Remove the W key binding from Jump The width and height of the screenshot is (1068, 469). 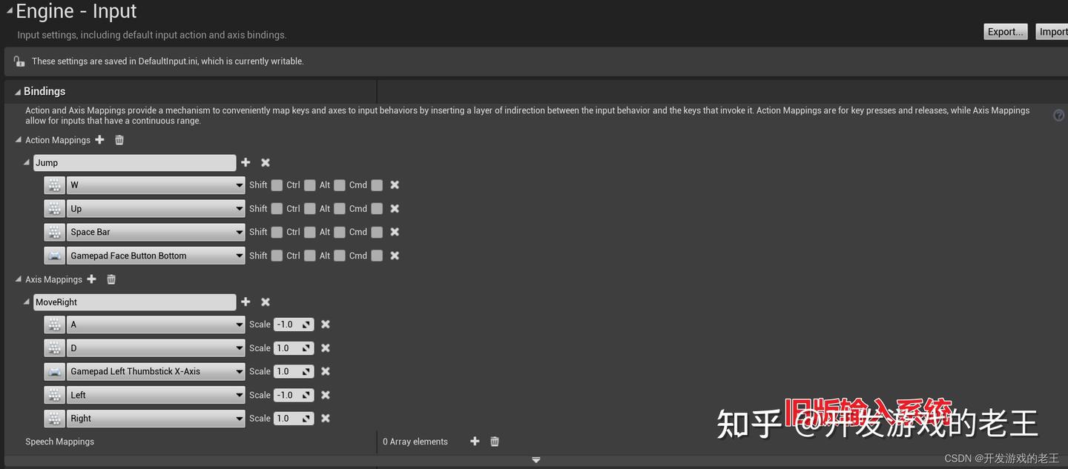tap(394, 184)
